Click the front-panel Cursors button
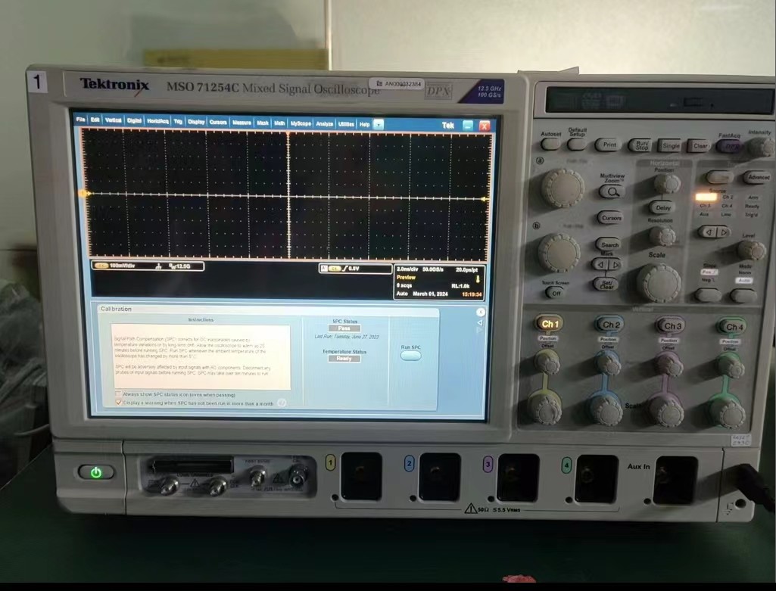Screen dimensions: 776x591 pyautogui.click(x=611, y=218)
